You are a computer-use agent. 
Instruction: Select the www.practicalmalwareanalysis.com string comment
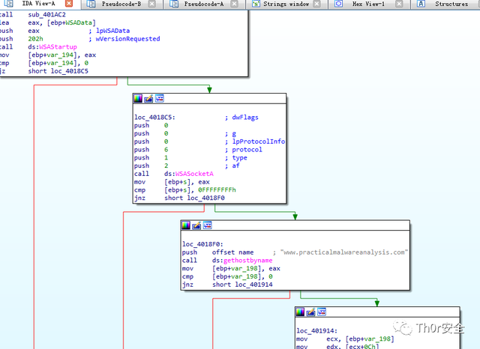point(344,252)
